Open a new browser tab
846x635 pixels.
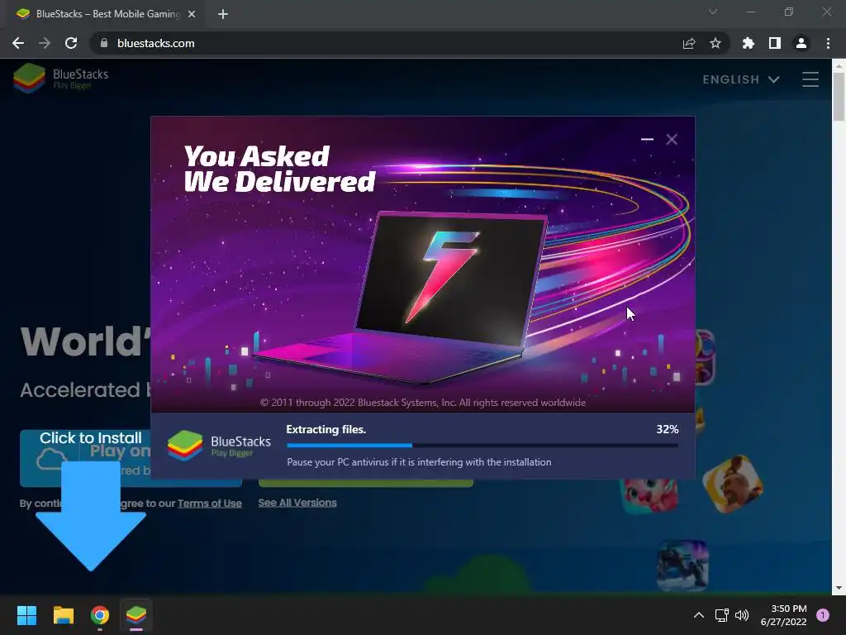pyautogui.click(x=223, y=14)
